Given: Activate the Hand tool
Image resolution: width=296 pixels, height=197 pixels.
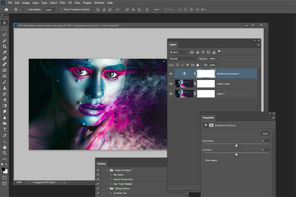Looking at the screenshot, I should tap(5, 147).
